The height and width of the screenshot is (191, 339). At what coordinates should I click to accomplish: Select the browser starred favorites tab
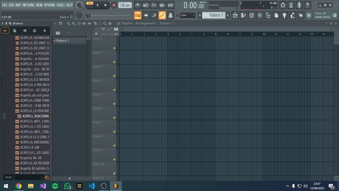[x=44, y=31]
